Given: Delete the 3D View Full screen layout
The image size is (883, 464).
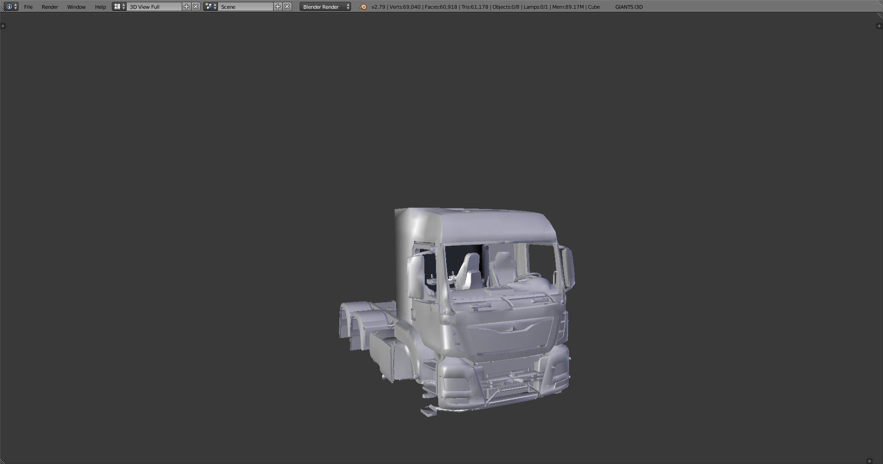Looking at the screenshot, I should (196, 6).
